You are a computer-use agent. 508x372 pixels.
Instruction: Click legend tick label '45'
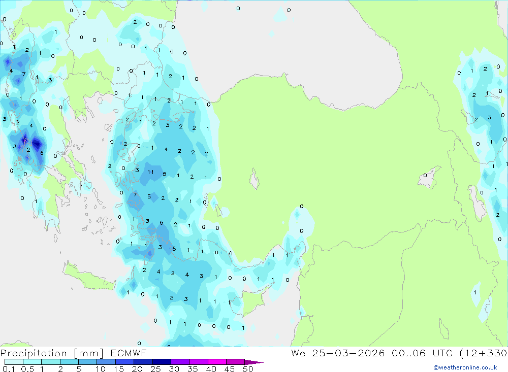point(230,369)
